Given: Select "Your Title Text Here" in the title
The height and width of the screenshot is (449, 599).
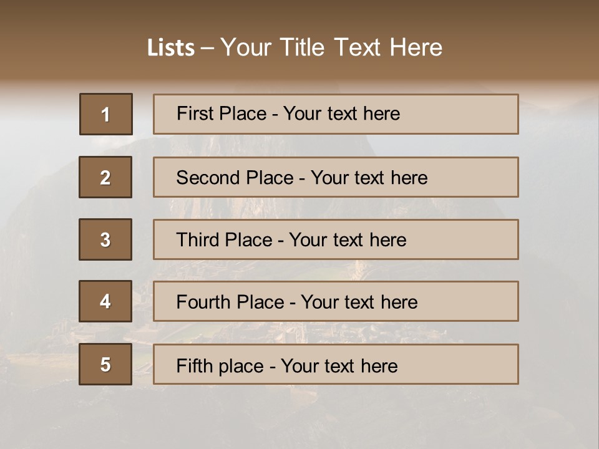Looking at the screenshot, I should click(x=331, y=47).
